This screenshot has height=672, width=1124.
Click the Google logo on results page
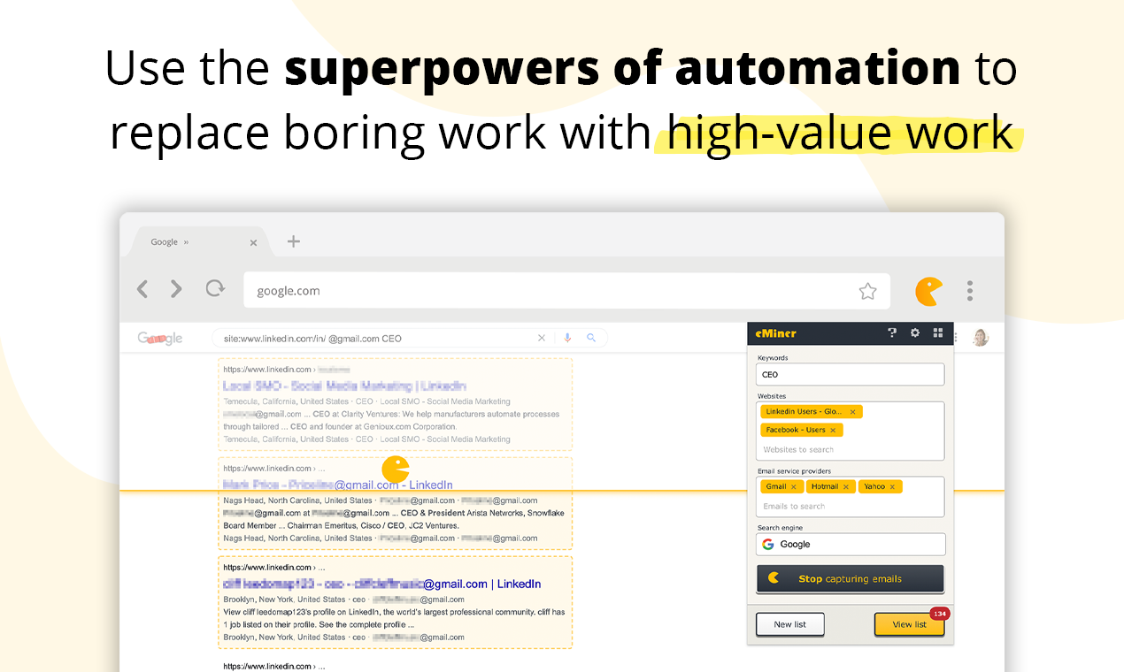point(160,338)
